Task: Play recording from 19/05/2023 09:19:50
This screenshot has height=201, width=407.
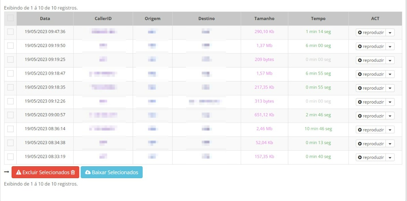Action: click(x=370, y=46)
